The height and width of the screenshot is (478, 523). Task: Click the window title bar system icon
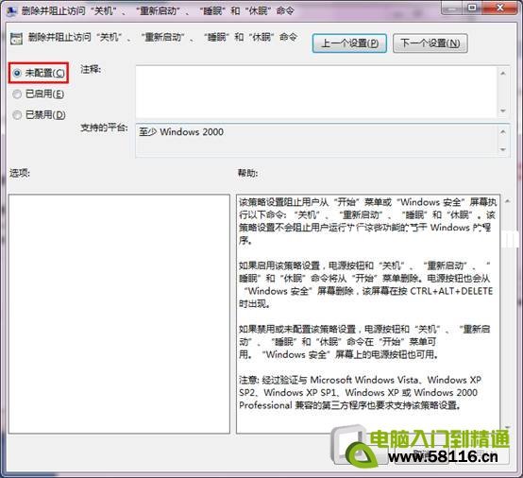point(11,11)
